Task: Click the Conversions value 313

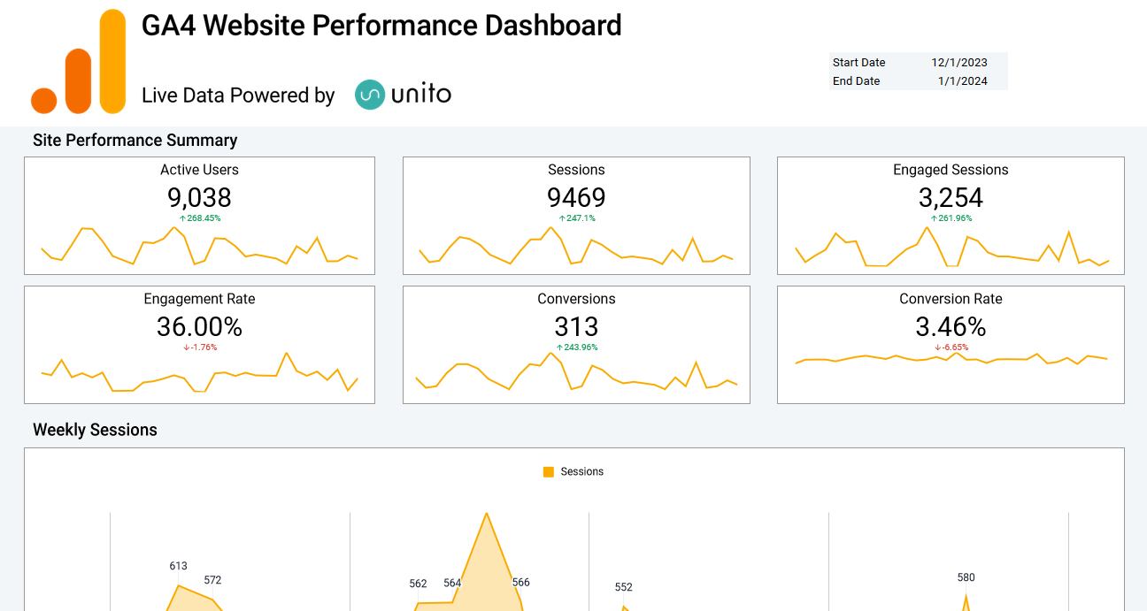Action: 576,327
